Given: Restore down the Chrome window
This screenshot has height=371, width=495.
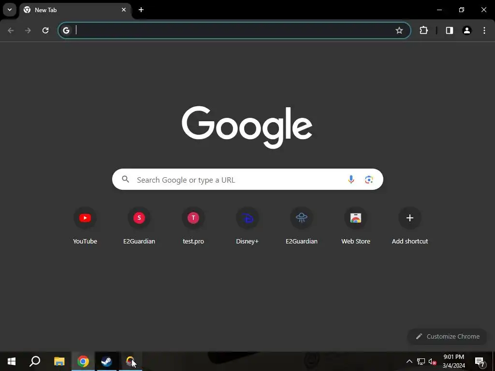Looking at the screenshot, I should coord(462,10).
